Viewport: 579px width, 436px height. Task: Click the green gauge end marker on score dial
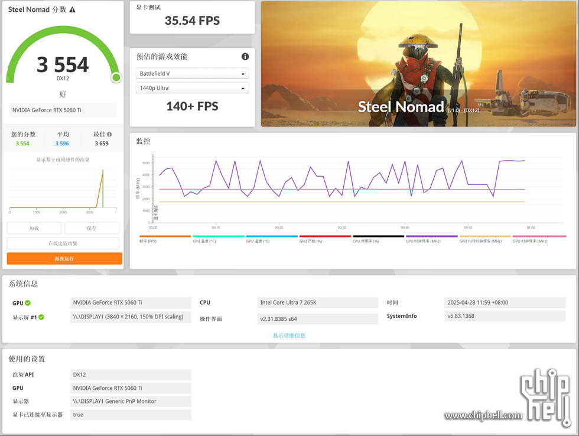116,77
